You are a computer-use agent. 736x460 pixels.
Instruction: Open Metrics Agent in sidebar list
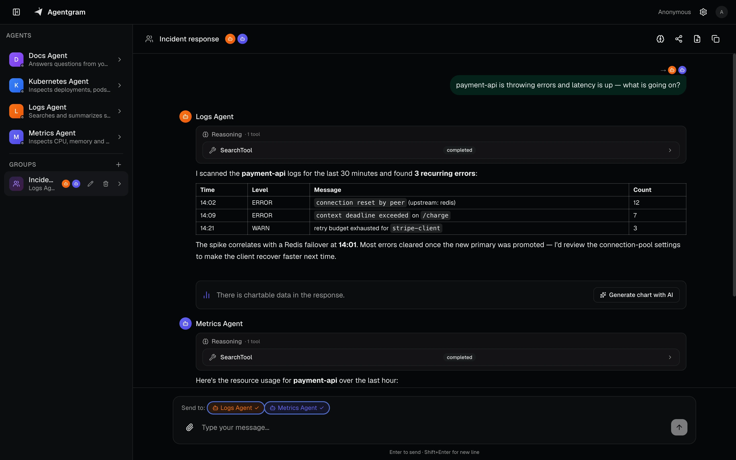[66, 137]
